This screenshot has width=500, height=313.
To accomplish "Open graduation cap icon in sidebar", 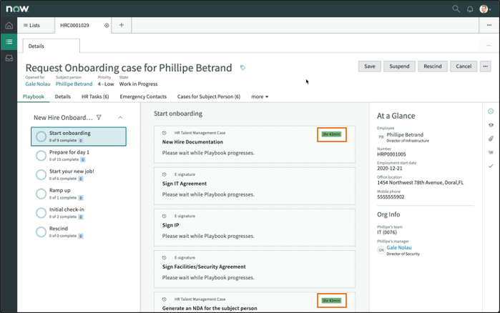I will pyautogui.click(x=491, y=125).
